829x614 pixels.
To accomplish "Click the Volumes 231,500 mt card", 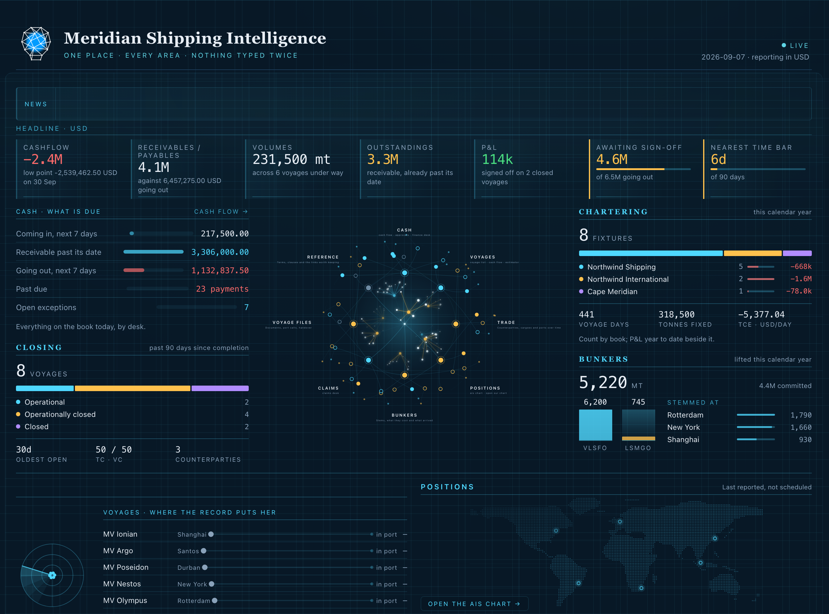I will [299, 169].
